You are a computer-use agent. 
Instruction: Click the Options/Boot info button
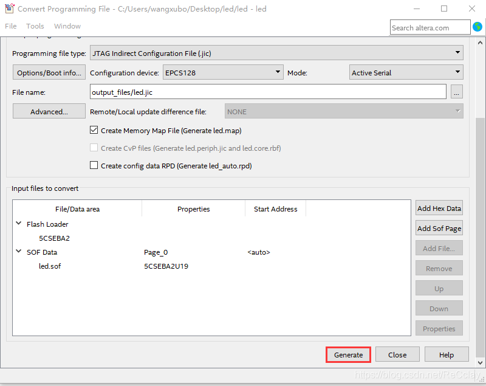click(49, 72)
